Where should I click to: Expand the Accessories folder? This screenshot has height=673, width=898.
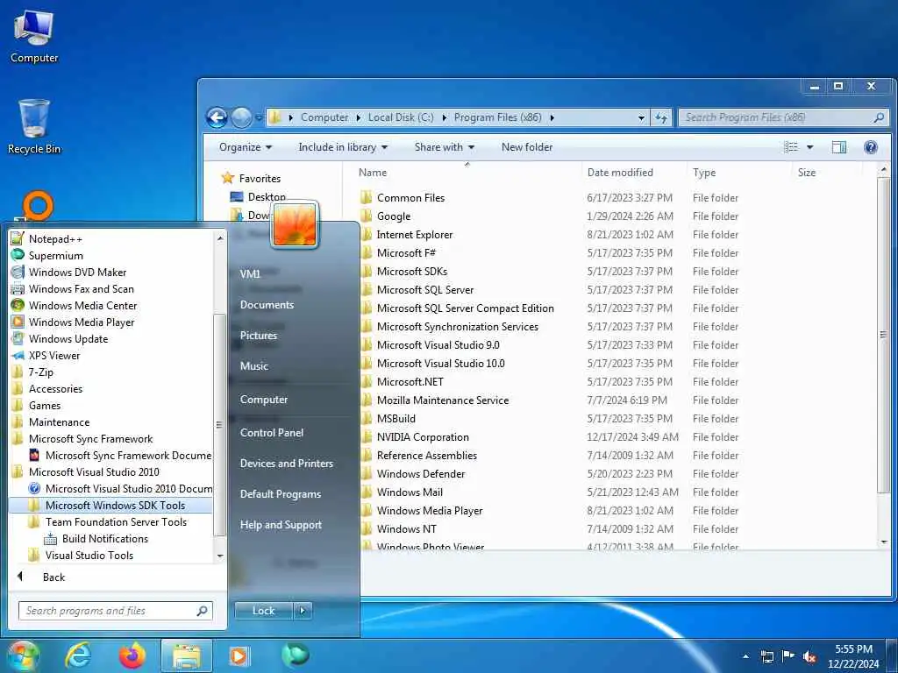coord(55,388)
